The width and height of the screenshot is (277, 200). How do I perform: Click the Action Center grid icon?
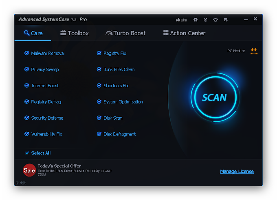166,33
